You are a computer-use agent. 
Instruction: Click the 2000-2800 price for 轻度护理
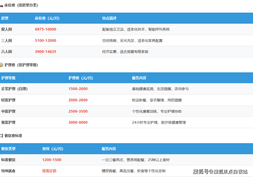point(78,100)
